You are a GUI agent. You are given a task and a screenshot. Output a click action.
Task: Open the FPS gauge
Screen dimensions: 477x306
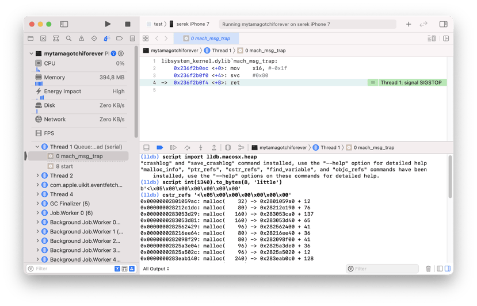pos(80,133)
